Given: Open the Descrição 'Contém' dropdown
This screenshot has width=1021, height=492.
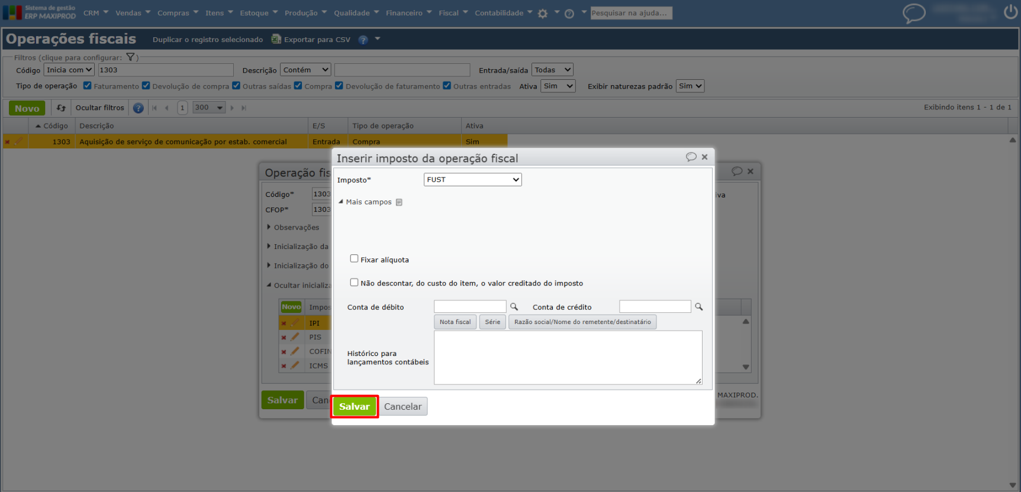Looking at the screenshot, I should pos(305,70).
